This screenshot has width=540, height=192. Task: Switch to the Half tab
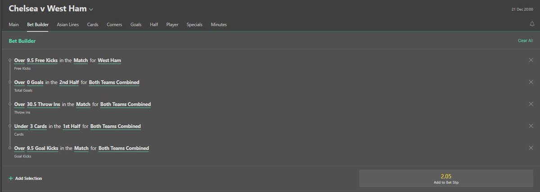154,25
